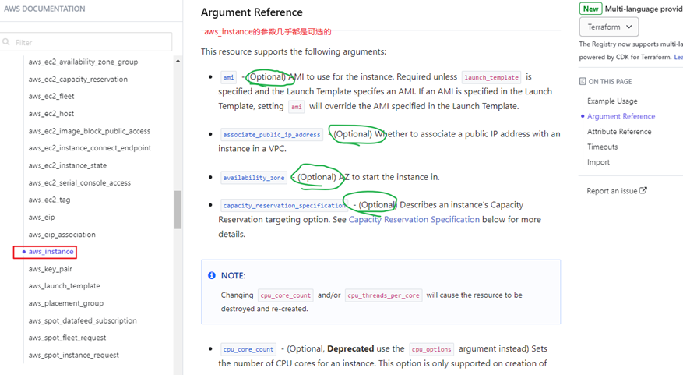The width and height of the screenshot is (683, 375).
Task: Click the Deprecated bold text
Action: 350,348
